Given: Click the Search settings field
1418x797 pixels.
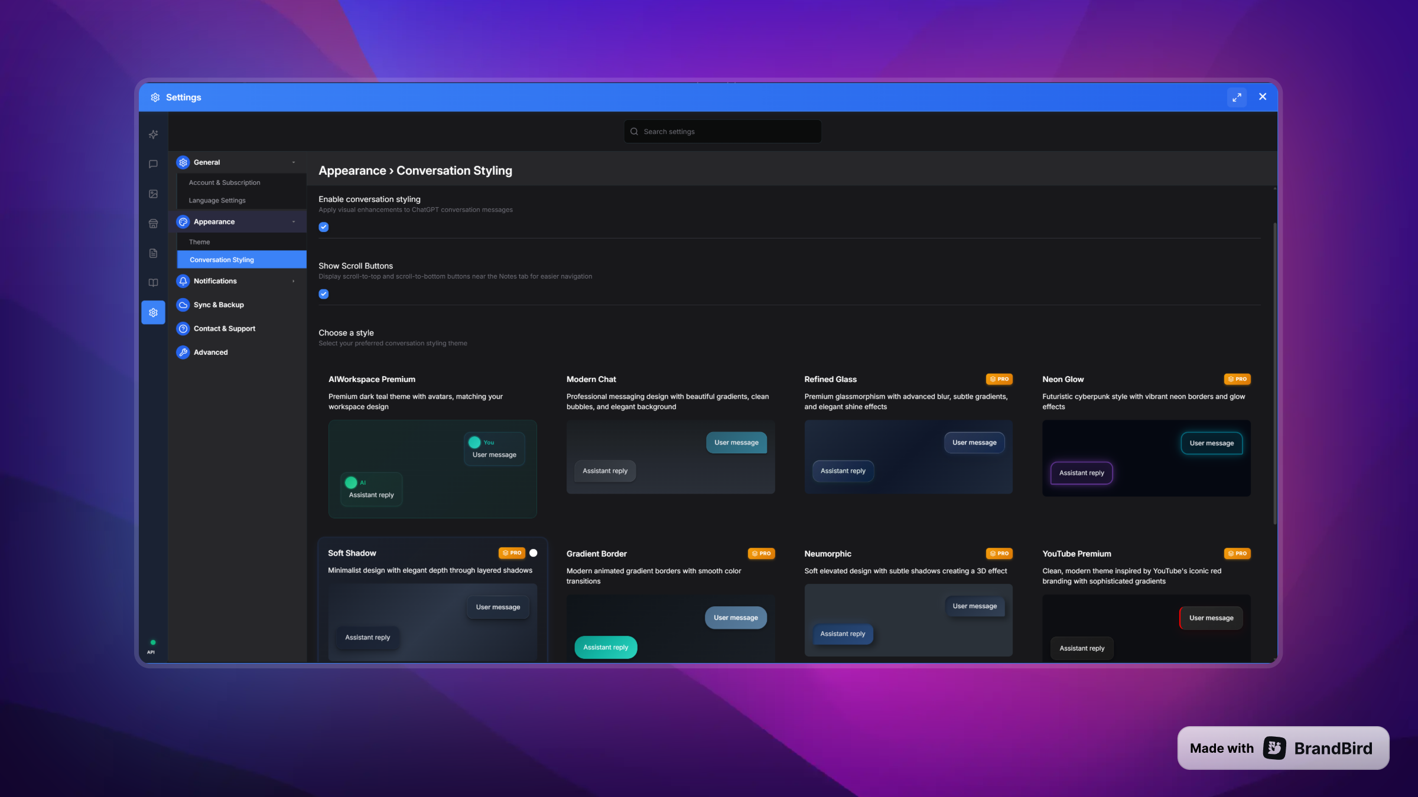Looking at the screenshot, I should pos(721,131).
